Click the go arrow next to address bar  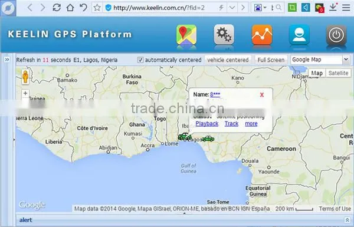[242, 8]
